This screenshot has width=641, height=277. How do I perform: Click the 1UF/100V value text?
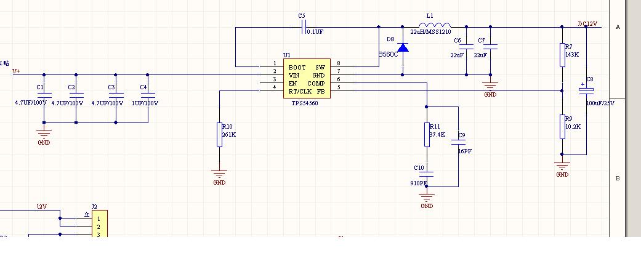coord(145,103)
